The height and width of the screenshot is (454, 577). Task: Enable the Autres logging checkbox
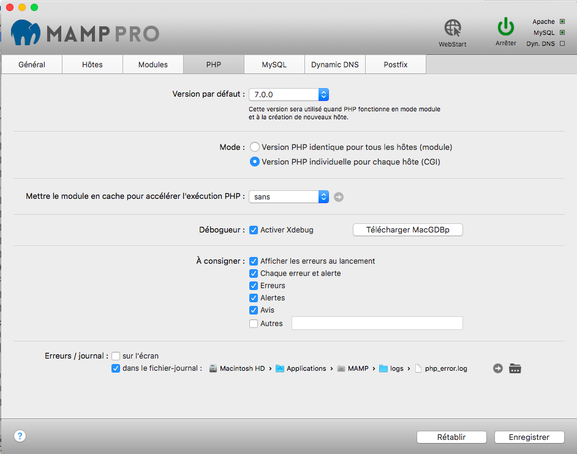(254, 324)
